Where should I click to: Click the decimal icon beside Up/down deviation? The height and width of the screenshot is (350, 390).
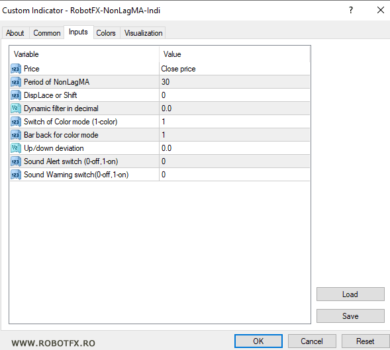(16, 148)
